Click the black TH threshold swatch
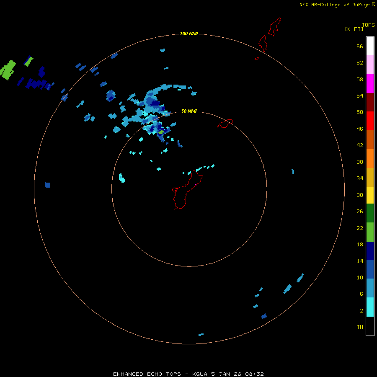 (x=370, y=326)
